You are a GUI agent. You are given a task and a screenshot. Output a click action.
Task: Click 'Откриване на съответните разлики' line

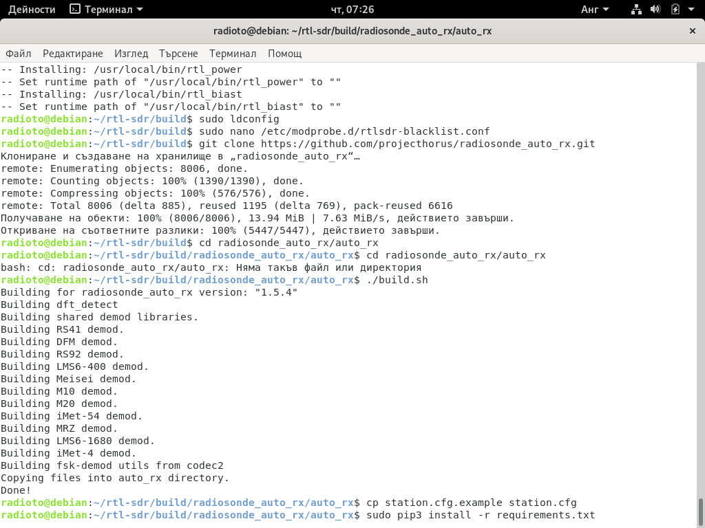[220, 230]
